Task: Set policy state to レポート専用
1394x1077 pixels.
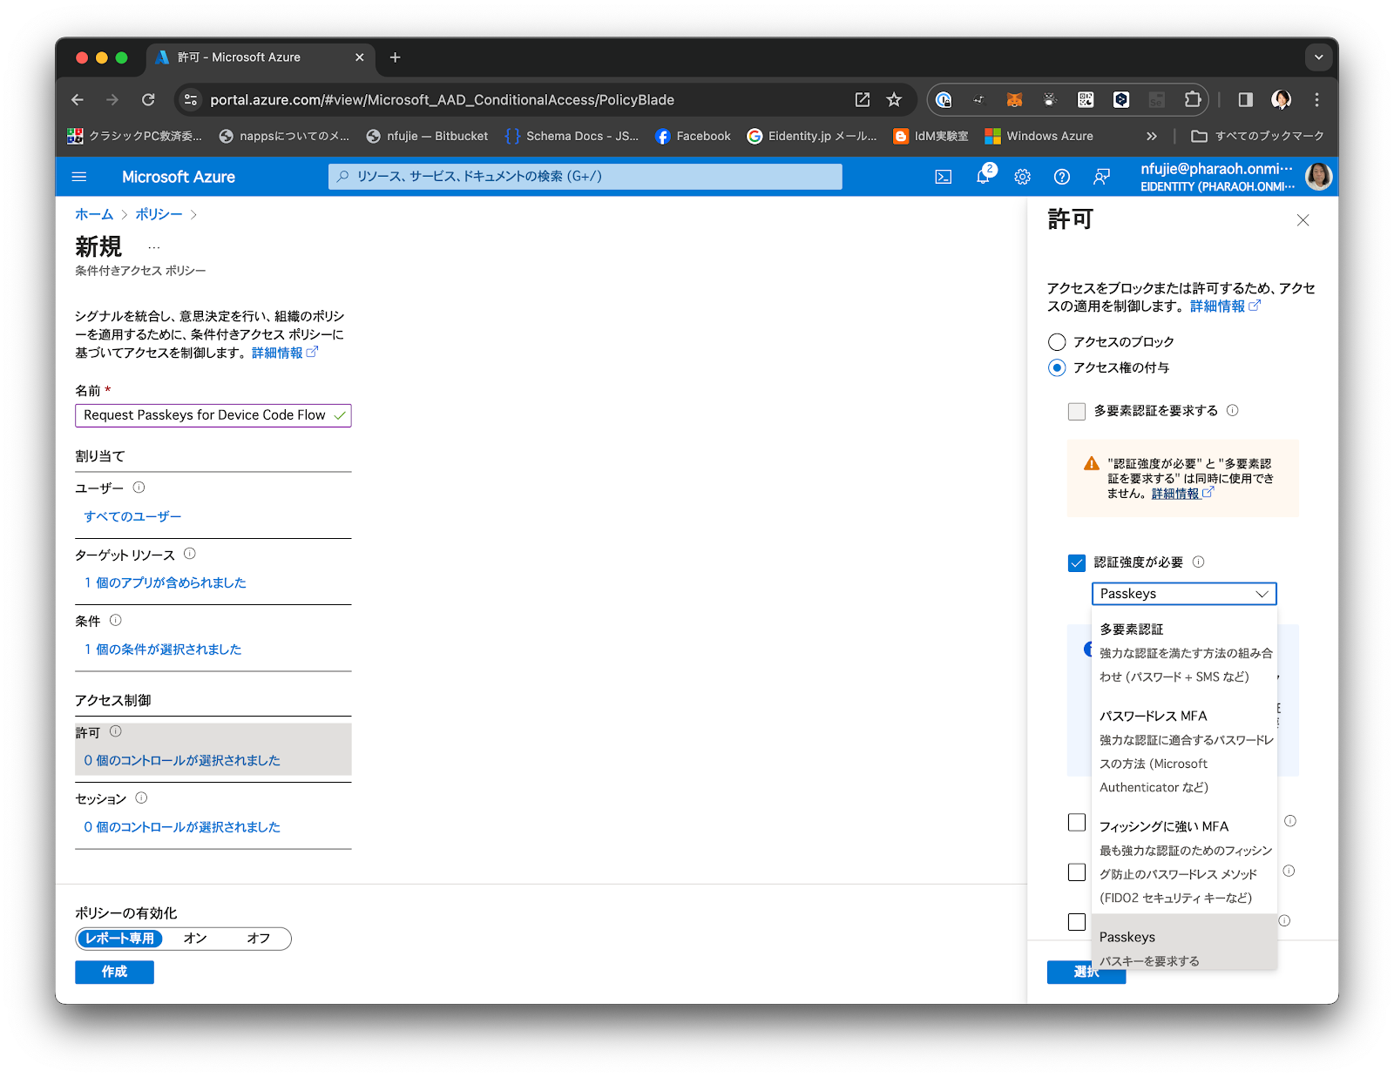Action: (x=120, y=939)
